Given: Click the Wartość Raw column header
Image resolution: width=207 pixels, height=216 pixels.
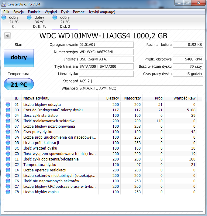Looking at the screenshot, I should [181, 98].
